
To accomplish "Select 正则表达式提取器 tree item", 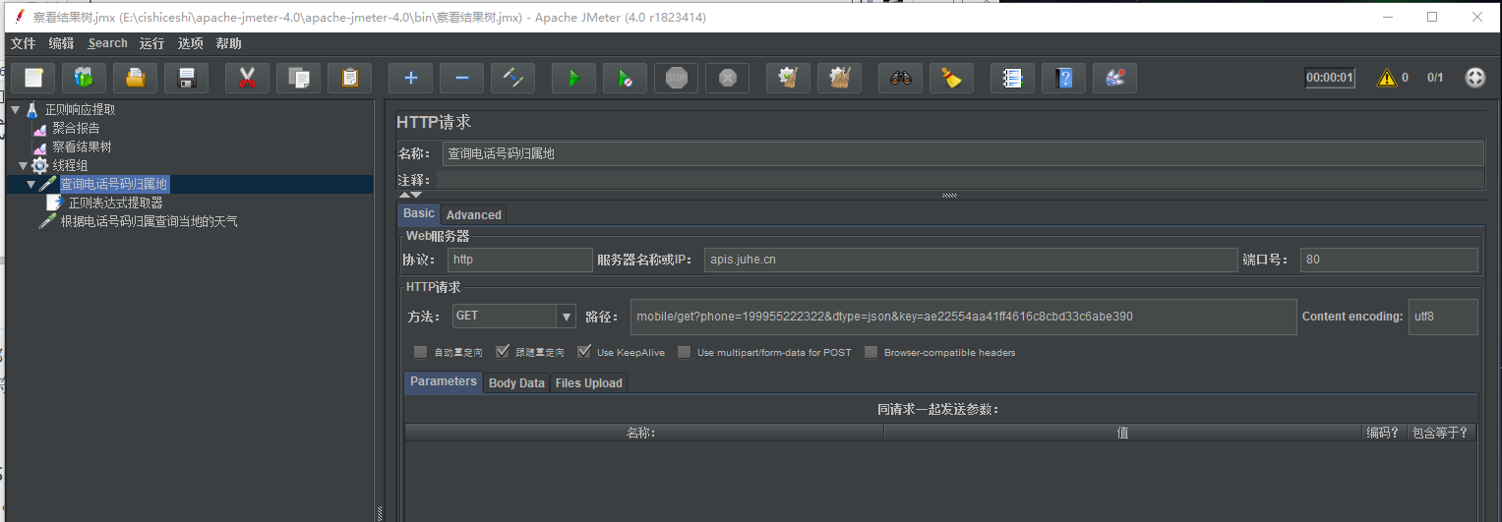I will coord(115,203).
